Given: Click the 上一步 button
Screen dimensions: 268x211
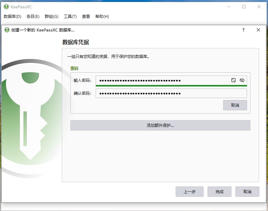Looking at the screenshot, I should (189, 191).
